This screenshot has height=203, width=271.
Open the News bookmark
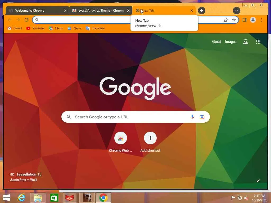coord(74,28)
